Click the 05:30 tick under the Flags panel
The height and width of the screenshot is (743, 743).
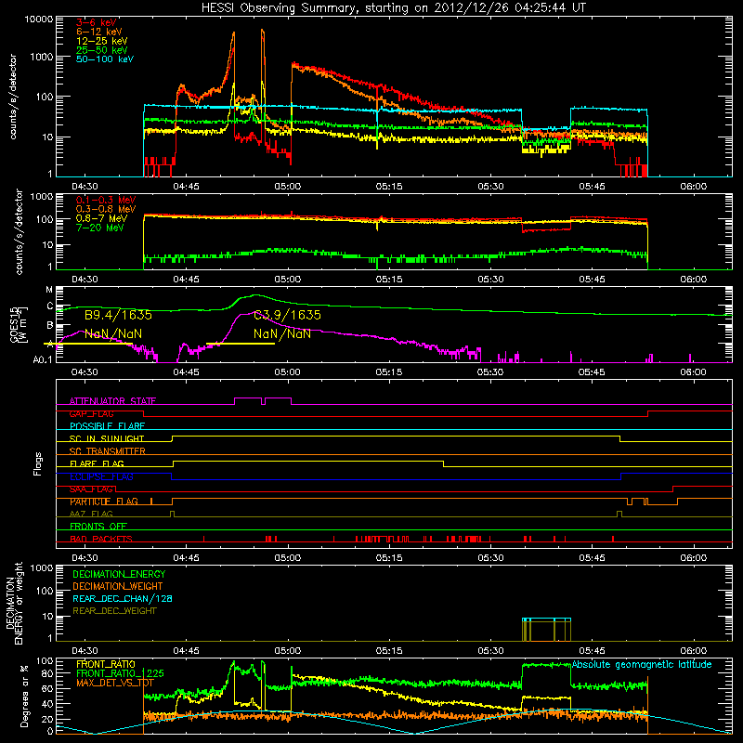(x=490, y=558)
